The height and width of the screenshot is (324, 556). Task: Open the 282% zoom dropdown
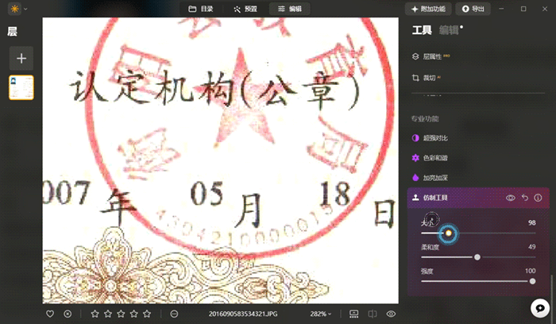[321, 314]
